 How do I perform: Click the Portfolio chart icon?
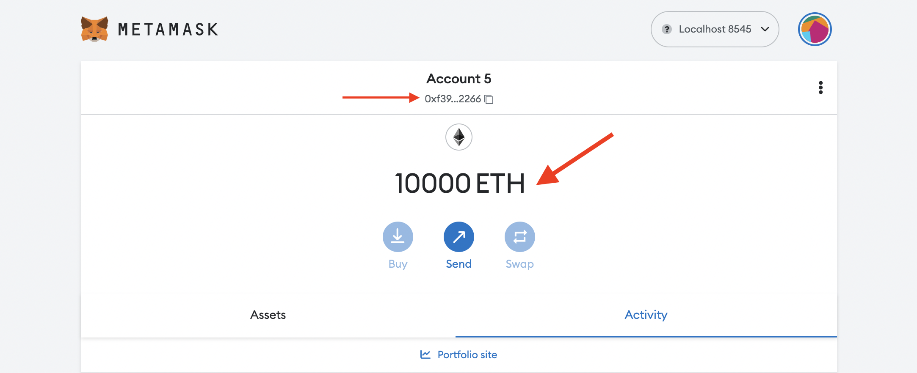(x=425, y=354)
